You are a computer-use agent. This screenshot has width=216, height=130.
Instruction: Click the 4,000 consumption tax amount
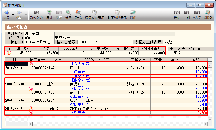pyautogui.click(x=196, y=109)
